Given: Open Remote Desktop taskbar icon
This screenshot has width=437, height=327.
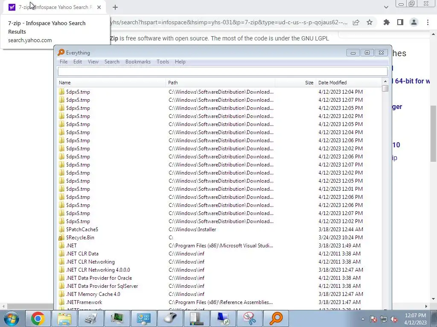Looking at the screenshot, I should click(x=223, y=318).
